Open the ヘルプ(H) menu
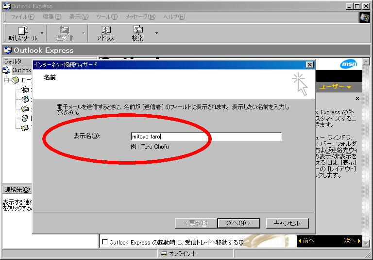Image resolution: width=373 pixels, height=260 pixels. pyautogui.click(x=174, y=17)
